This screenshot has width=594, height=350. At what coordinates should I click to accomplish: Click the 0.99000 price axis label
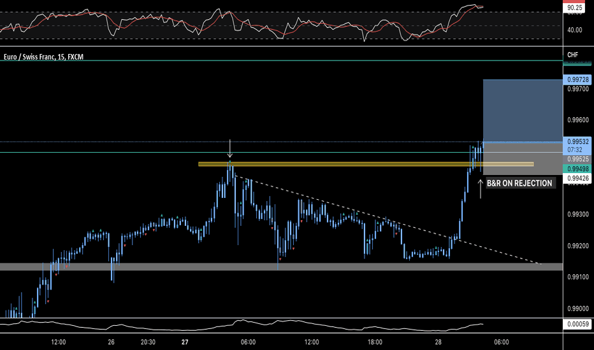coord(578,309)
